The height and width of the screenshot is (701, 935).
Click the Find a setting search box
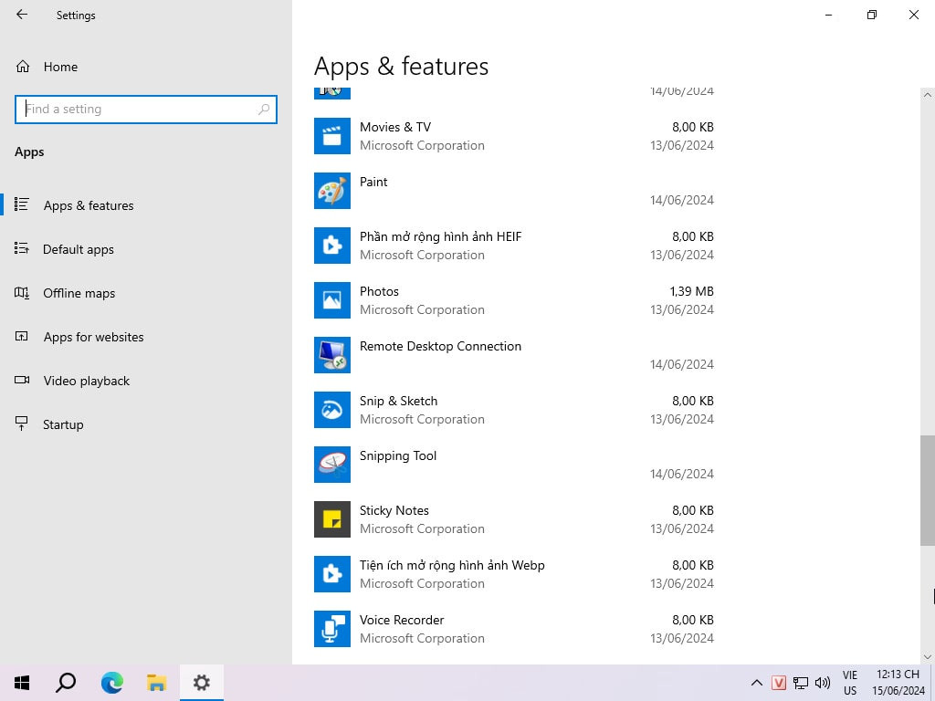tap(139, 109)
